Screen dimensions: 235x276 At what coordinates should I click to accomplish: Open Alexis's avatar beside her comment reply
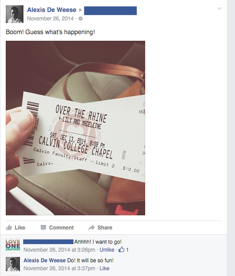[13, 264]
